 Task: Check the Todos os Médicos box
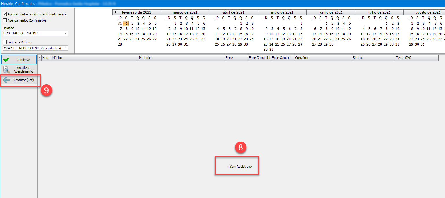pos(5,42)
